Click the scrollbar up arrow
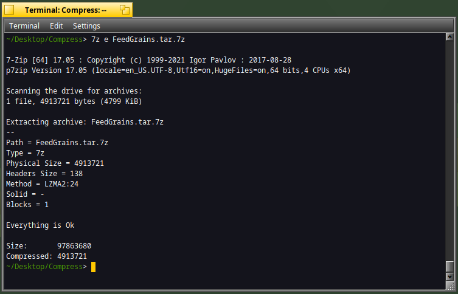Screen dimensions: 458x294 (449, 37)
